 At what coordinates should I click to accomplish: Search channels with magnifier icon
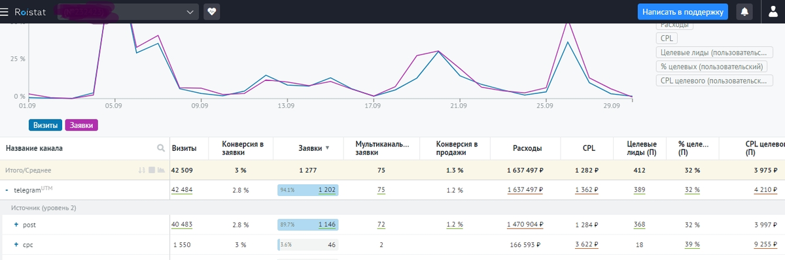click(161, 148)
